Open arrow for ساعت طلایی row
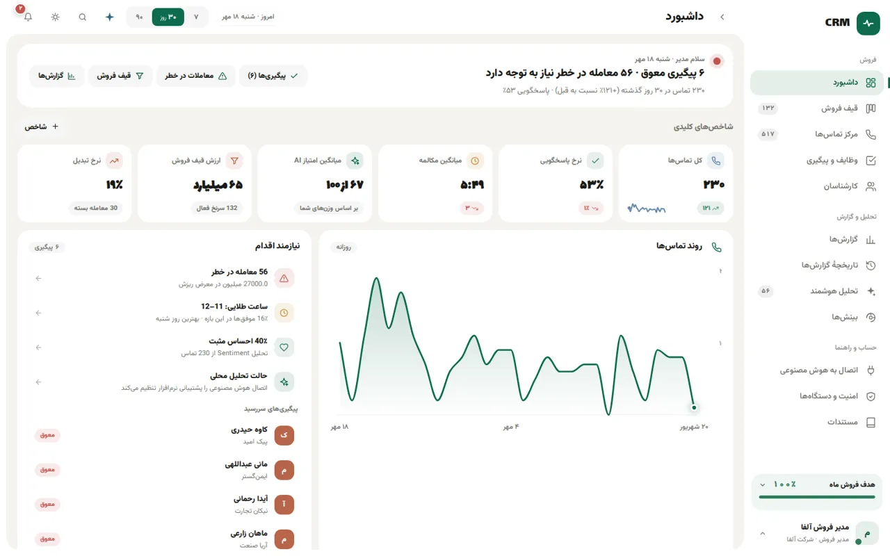The height and width of the screenshot is (556, 890). (x=39, y=313)
